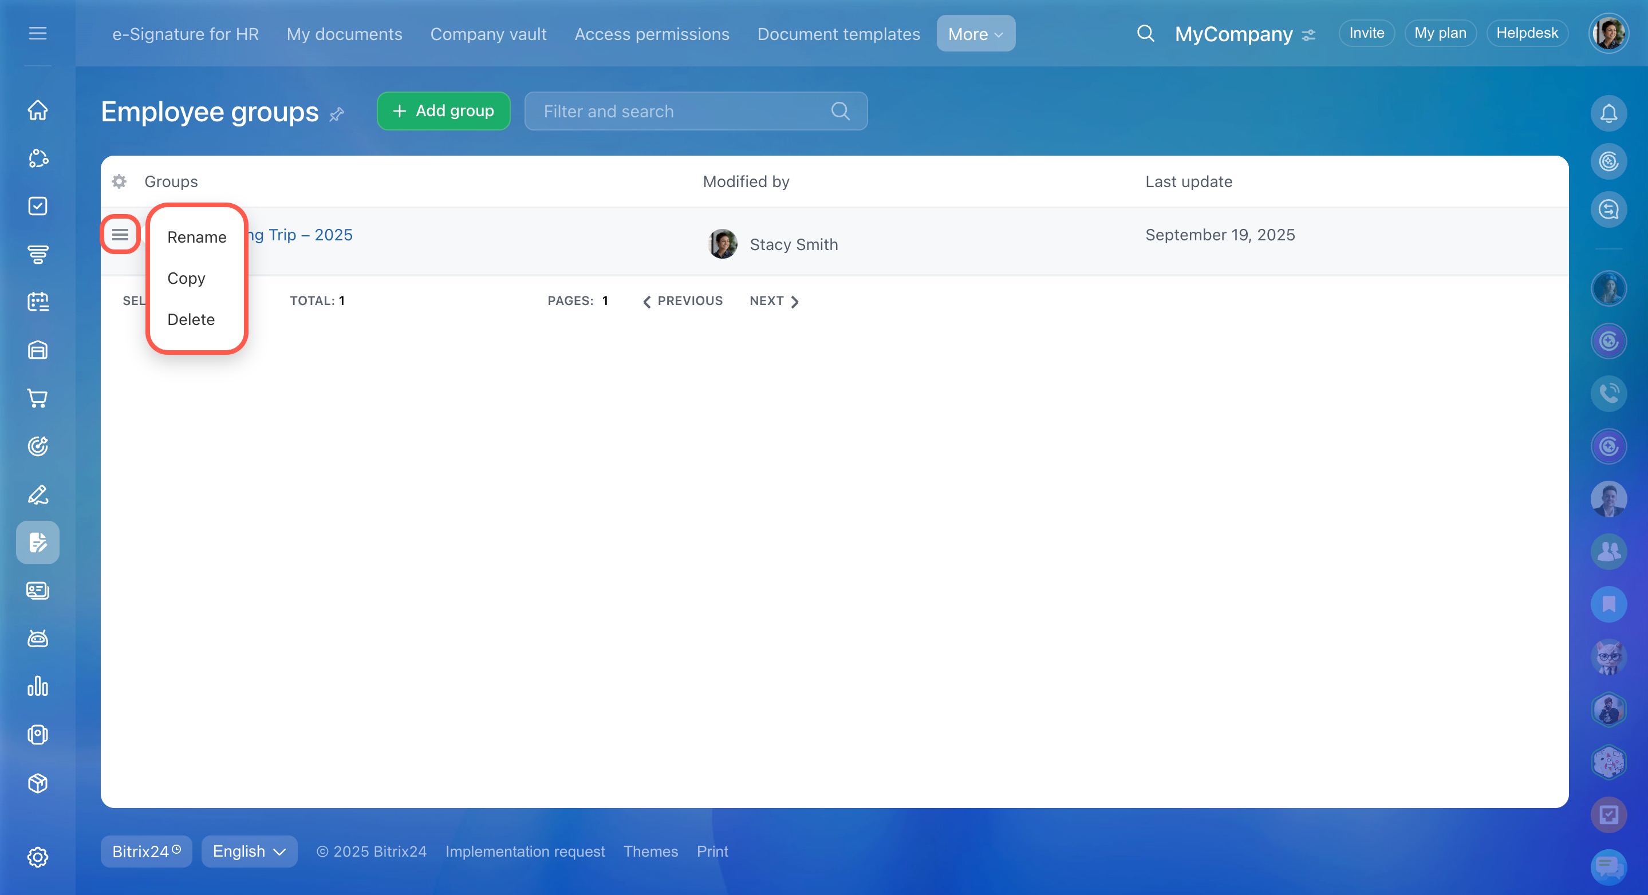Click the Stacy Smith name text
This screenshot has width=1648, height=895.
tap(793, 244)
